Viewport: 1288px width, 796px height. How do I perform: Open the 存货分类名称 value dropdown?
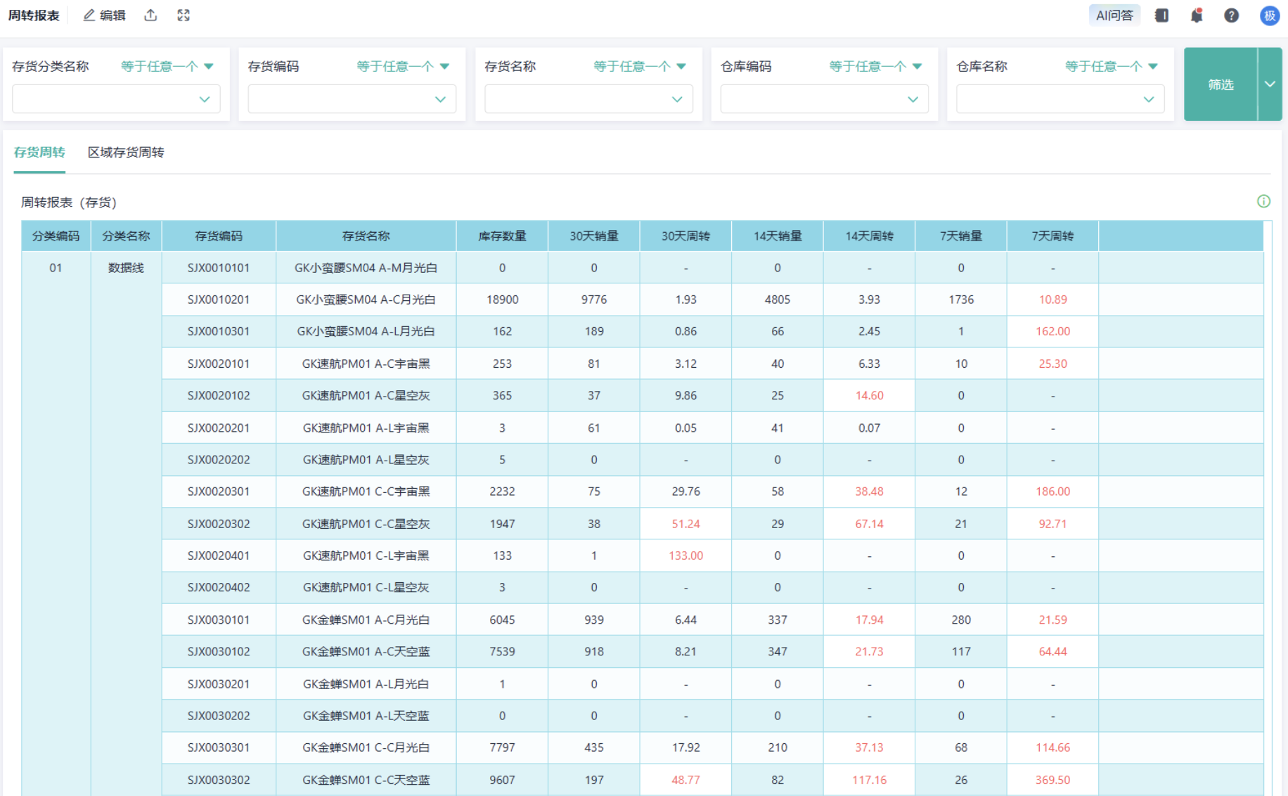(116, 99)
